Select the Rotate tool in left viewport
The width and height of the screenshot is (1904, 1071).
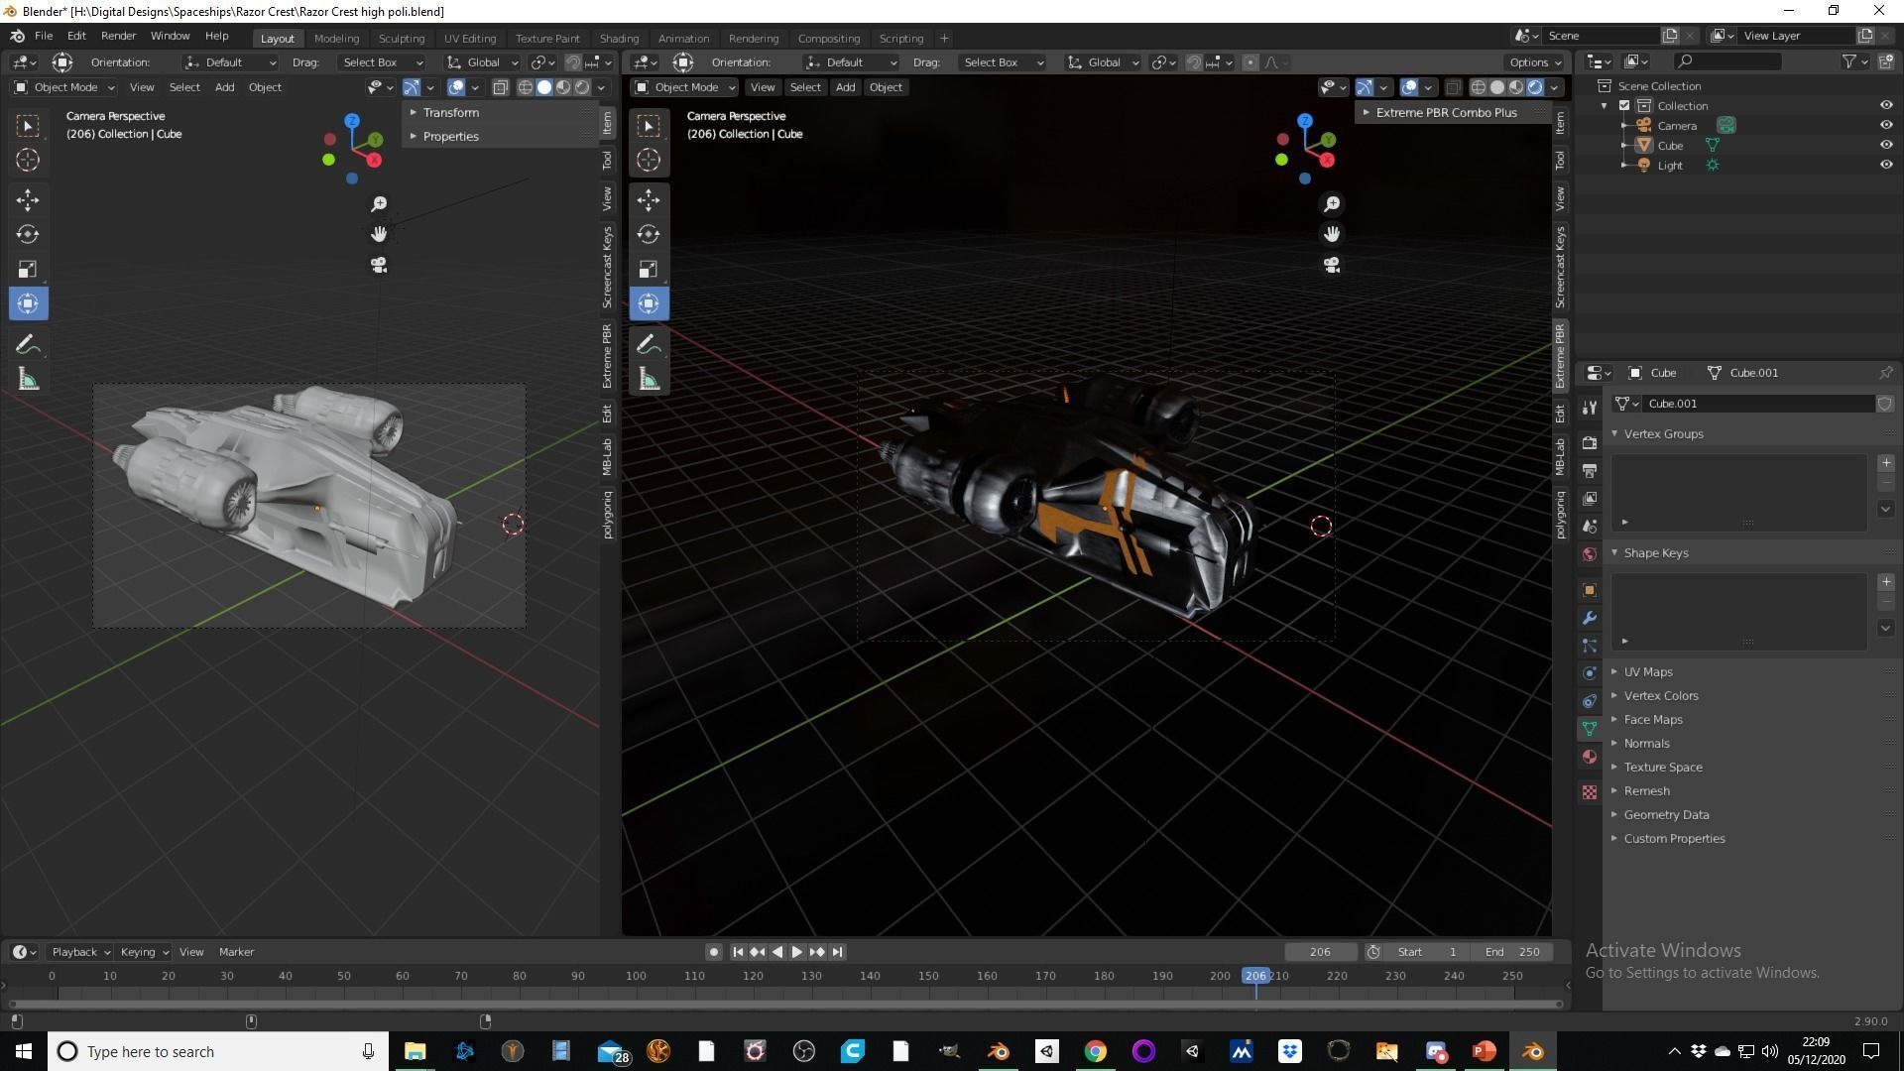(x=28, y=234)
